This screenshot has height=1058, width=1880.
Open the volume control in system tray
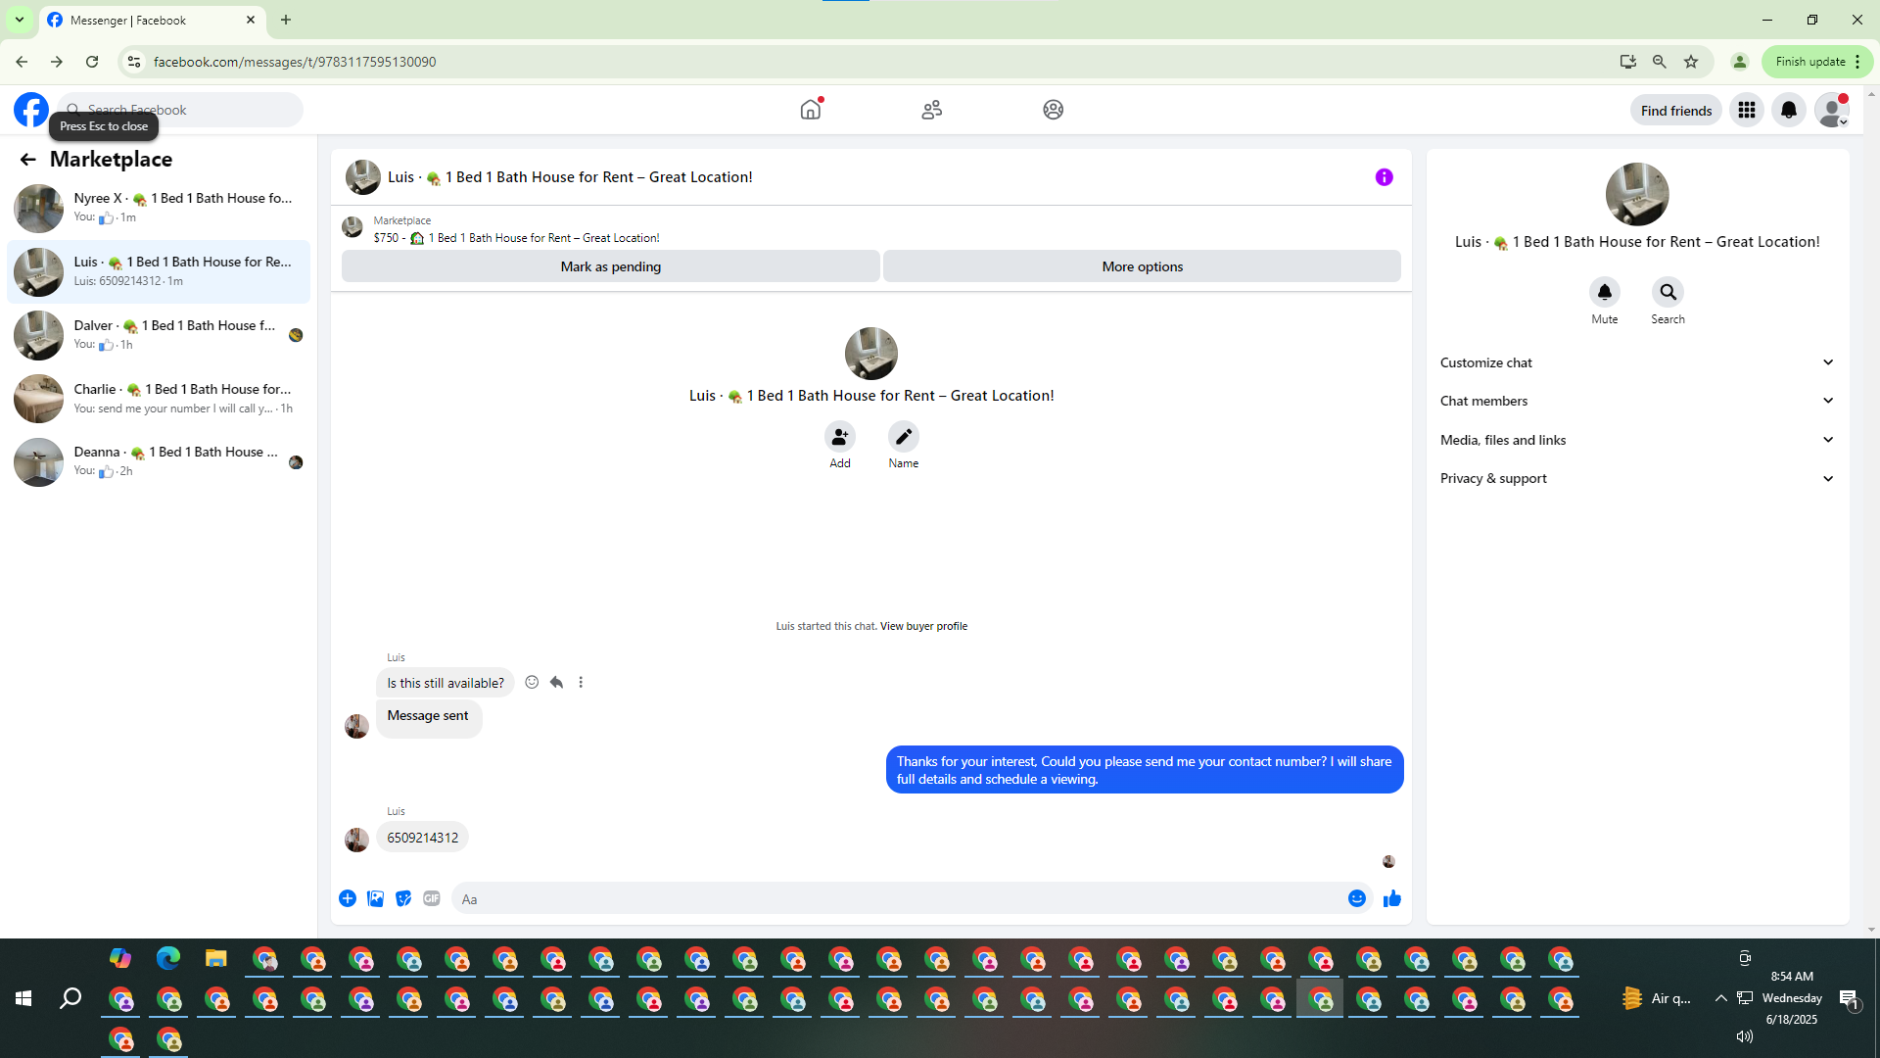click(x=1744, y=1036)
